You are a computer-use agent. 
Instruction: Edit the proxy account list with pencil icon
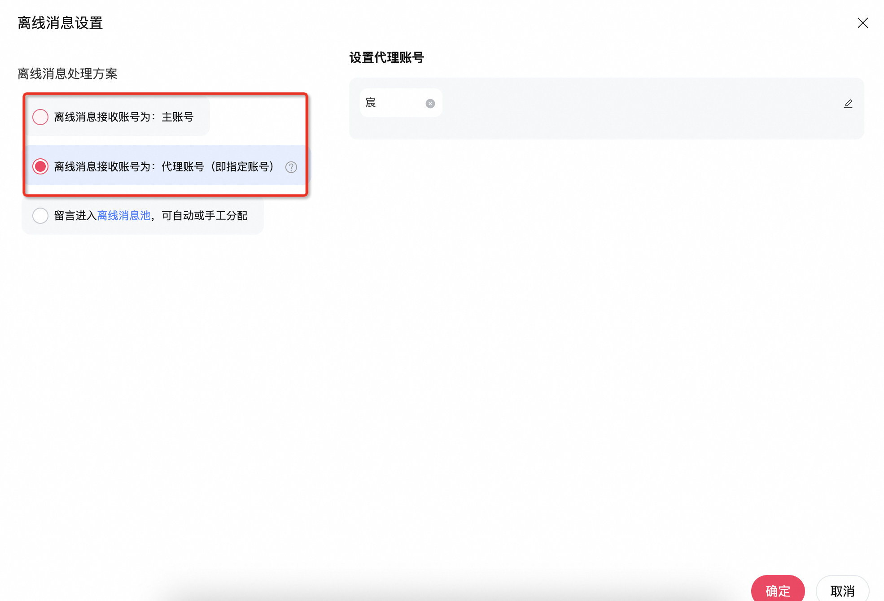coord(848,104)
